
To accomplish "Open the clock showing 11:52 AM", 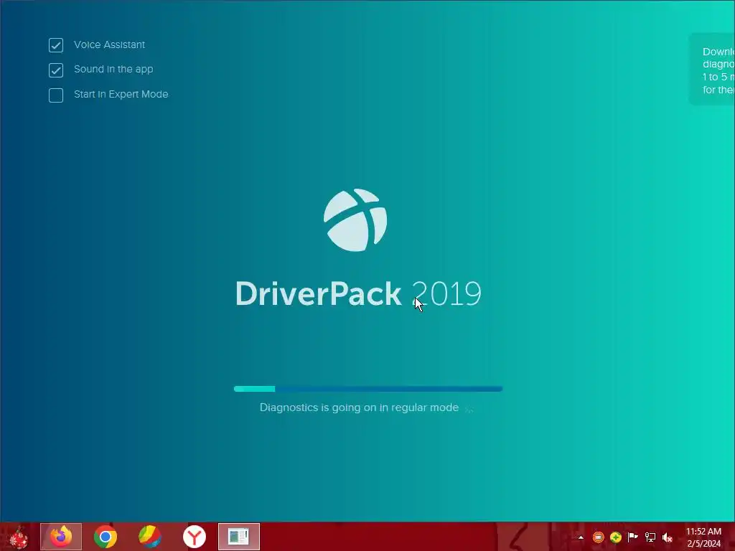I will [x=703, y=537].
